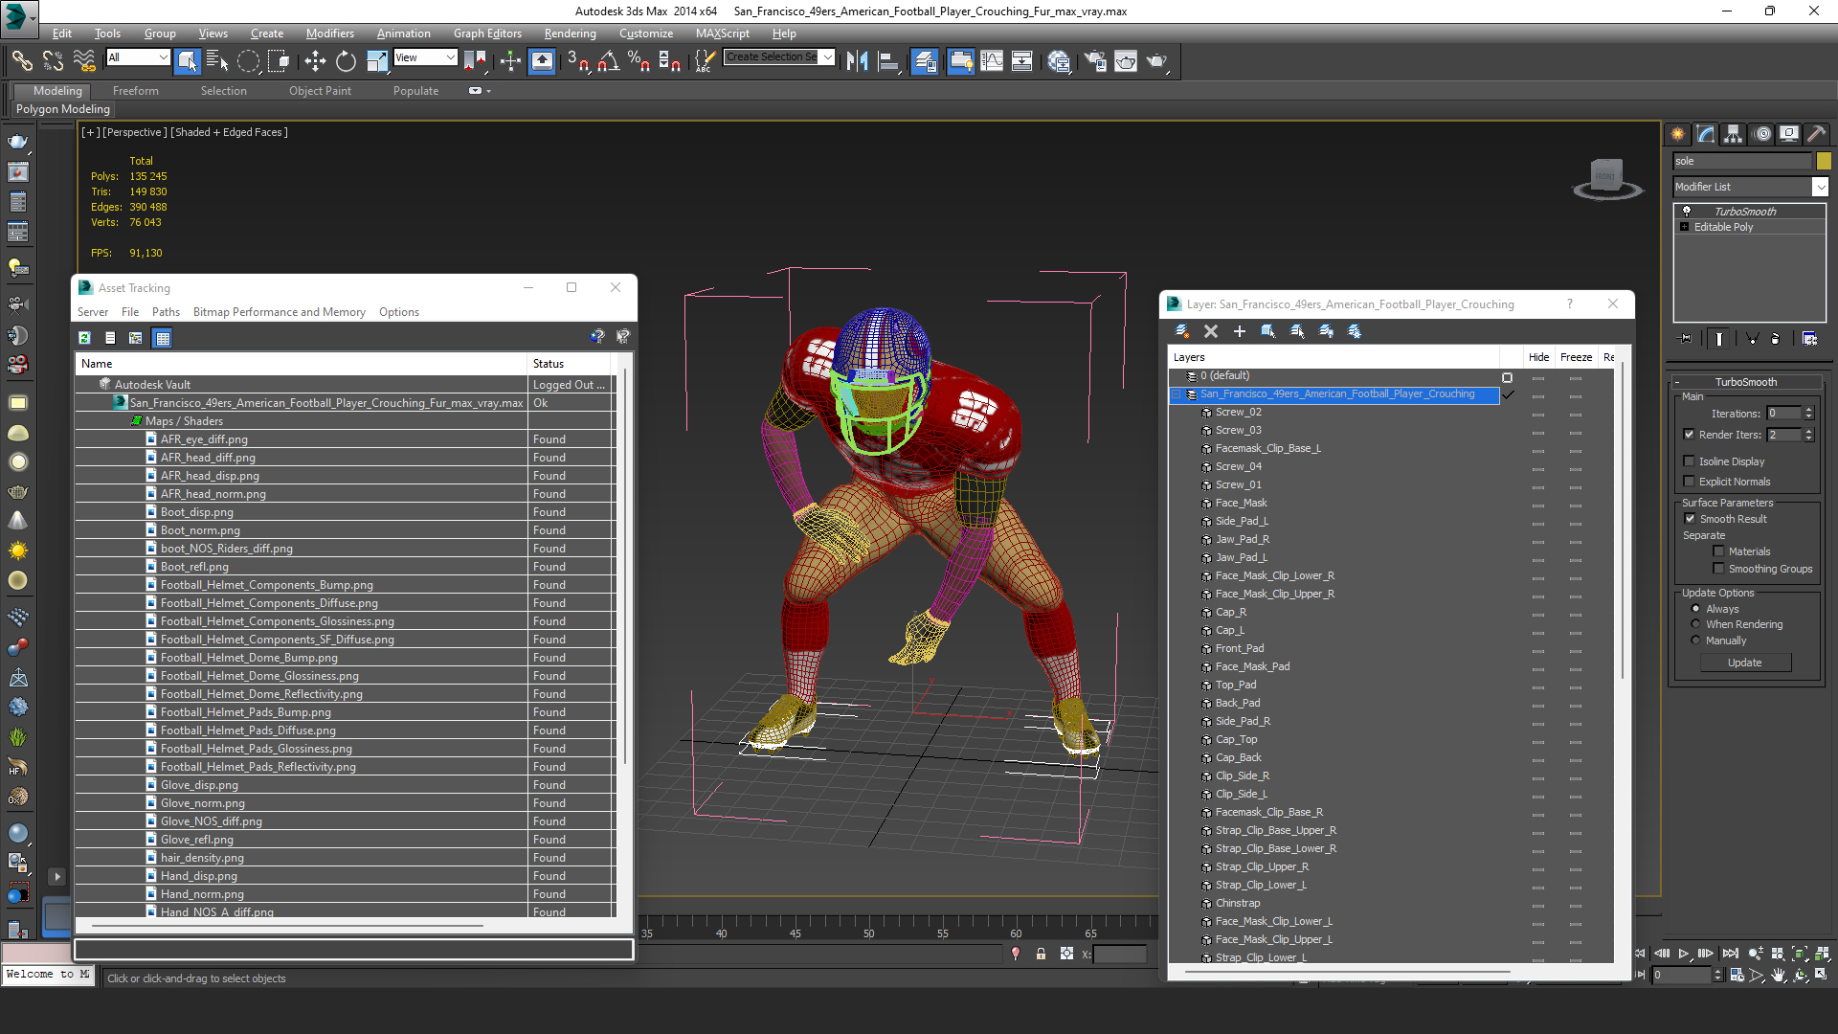Click the yellow object color swatch
Image resolution: width=1838 pixels, height=1034 pixels.
pos(1824,161)
